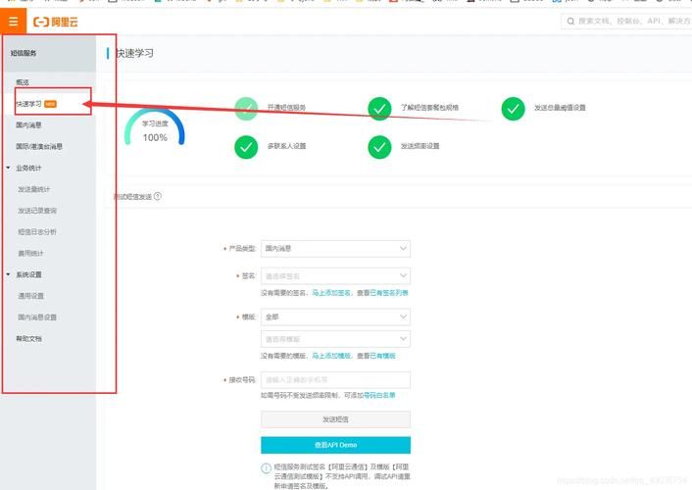Open 国际/港澳台消息 in the sidebar
Image resolution: width=692 pixels, height=490 pixels.
[39, 146]
